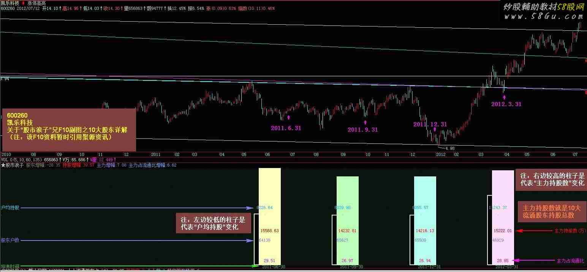This screenshot has height=272, width=587.
Task: Open the ★股市浪子 indicator title
Action: pos(12,165)
